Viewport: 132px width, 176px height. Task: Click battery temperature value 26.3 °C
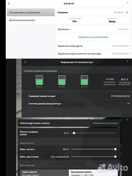125,80
